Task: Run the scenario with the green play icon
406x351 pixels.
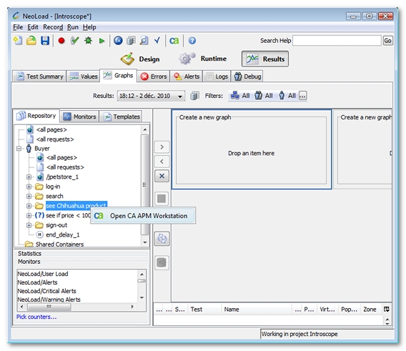Action: tap(101, 41)
